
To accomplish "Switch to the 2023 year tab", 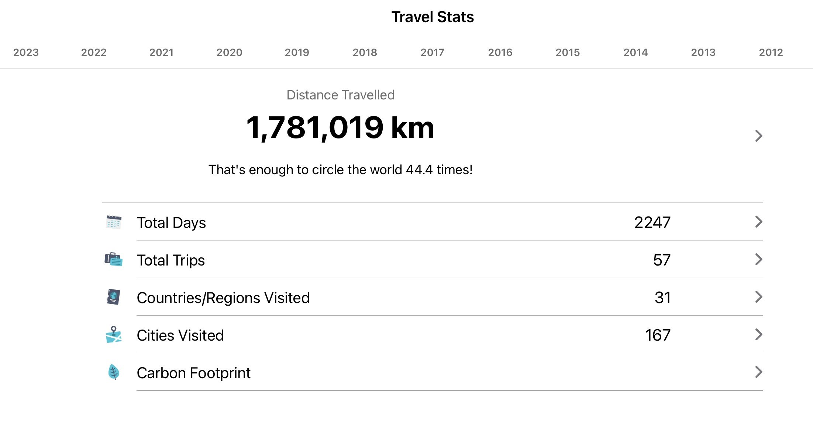I will click(x=26, y=52).
